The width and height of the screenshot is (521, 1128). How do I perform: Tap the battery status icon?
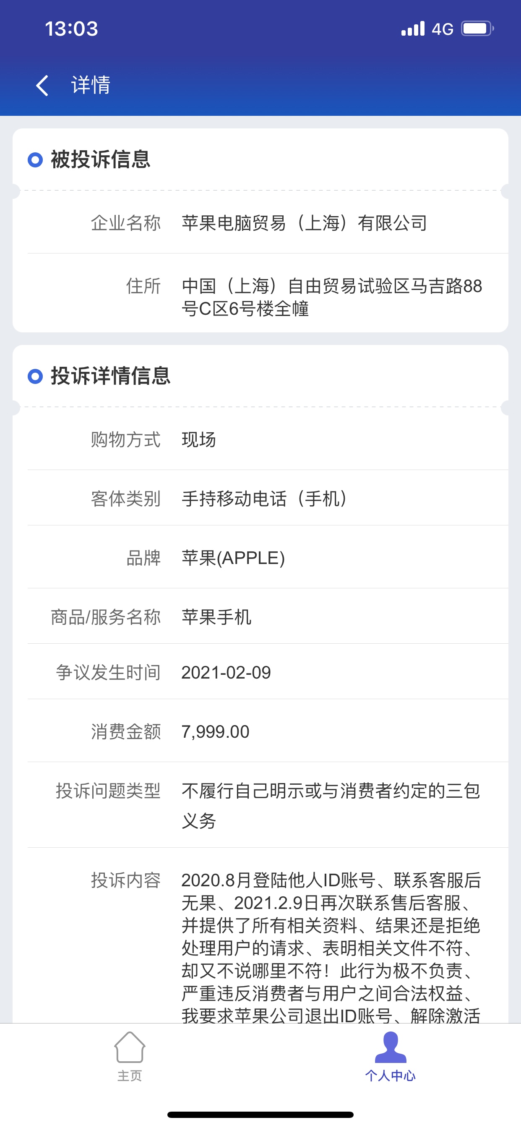(477, 29)
